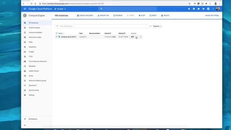
Task: Click the browser address bar URL
Action: 73,4
